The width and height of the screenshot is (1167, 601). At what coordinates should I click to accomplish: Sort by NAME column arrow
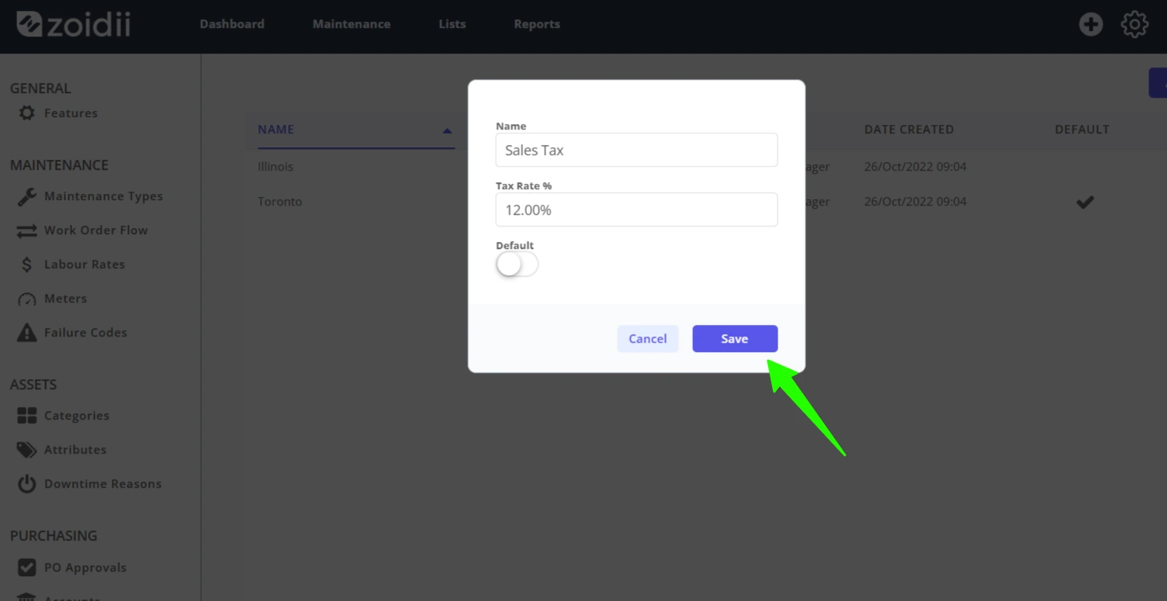click(447, 131)
